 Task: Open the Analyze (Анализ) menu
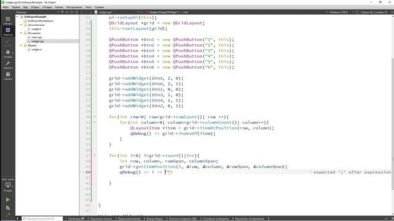(59, 7)
